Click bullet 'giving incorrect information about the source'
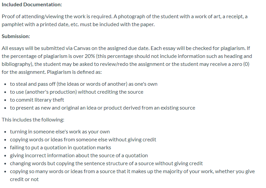Screen dimensions: 266x188 pyautogui.click(x=79, y=156)
